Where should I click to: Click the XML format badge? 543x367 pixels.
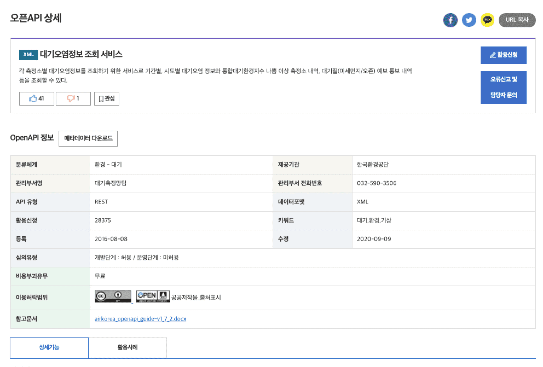click(28, 54)
